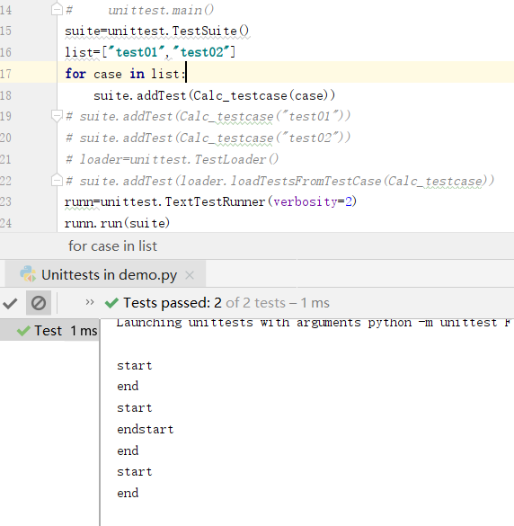
Task: Click the commented loader=unittest.TestLoader() line
Action: click(173, 159)
